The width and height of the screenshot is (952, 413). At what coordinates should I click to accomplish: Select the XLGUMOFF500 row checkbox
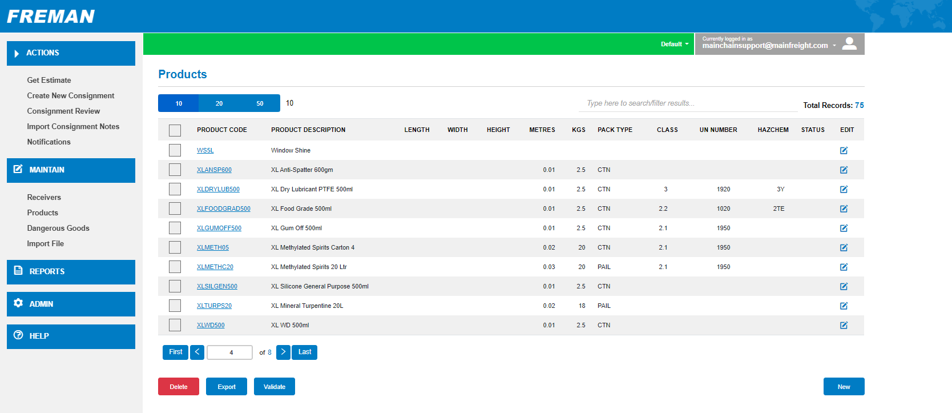click(x=175, y=228)
